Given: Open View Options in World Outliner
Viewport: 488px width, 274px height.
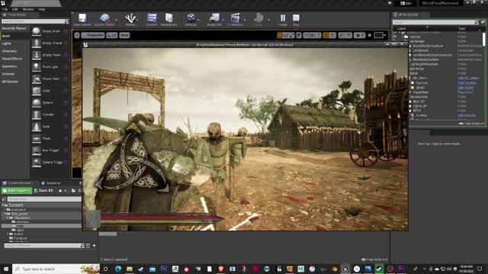Looking at the screenshot, I should tap(471, 123).
